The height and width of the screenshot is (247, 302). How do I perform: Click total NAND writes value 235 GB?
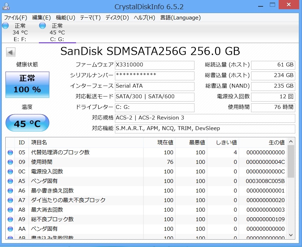(273, 86)
